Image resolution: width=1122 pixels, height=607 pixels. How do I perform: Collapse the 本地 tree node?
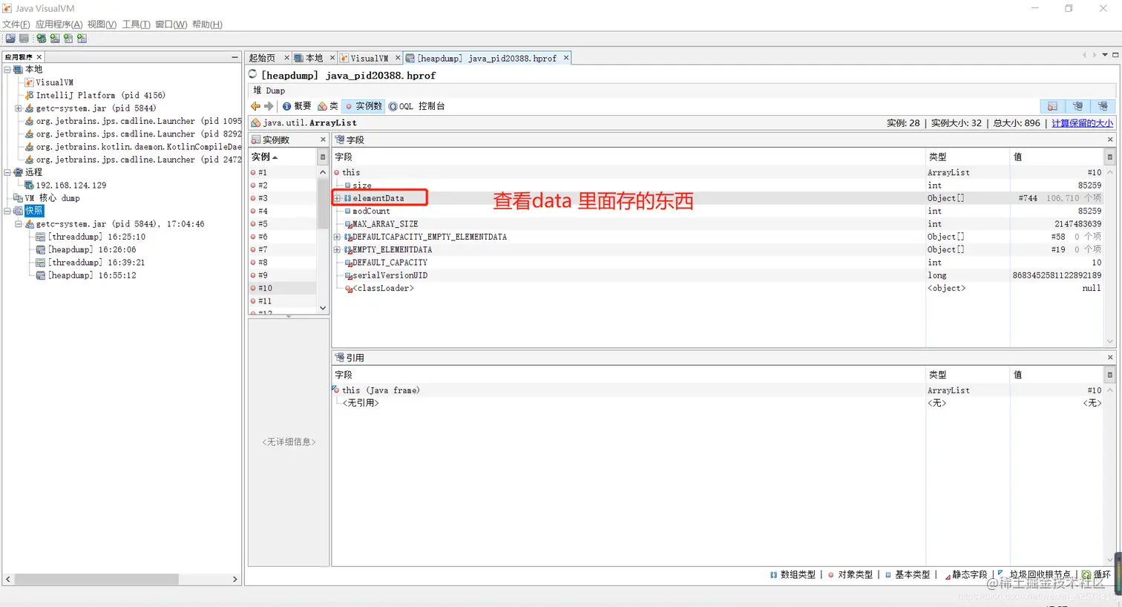pyautogui.click(x=7, y=70)
